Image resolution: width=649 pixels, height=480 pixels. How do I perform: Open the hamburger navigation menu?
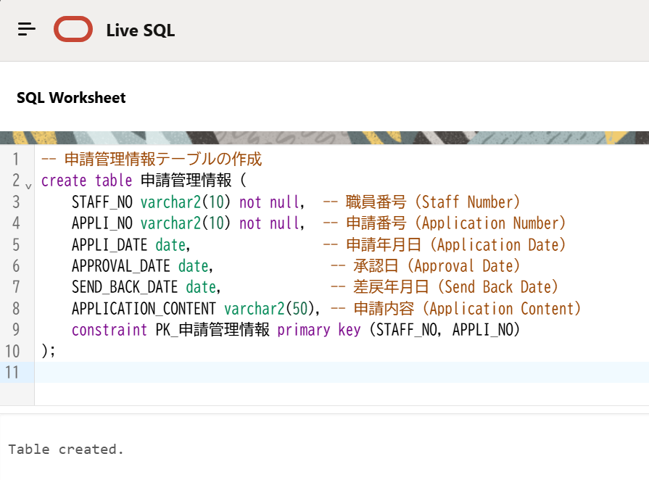27,30
